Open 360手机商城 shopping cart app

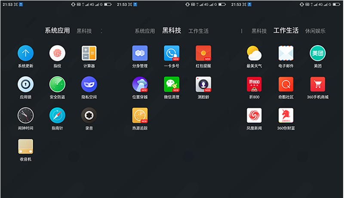(x=318, y=84)
